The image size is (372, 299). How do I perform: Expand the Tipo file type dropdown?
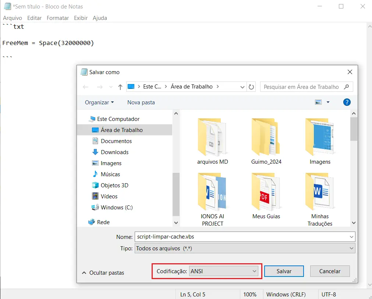(245, 248)
